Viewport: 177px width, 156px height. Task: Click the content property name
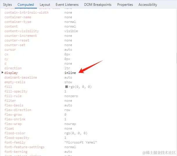(11, 26)
